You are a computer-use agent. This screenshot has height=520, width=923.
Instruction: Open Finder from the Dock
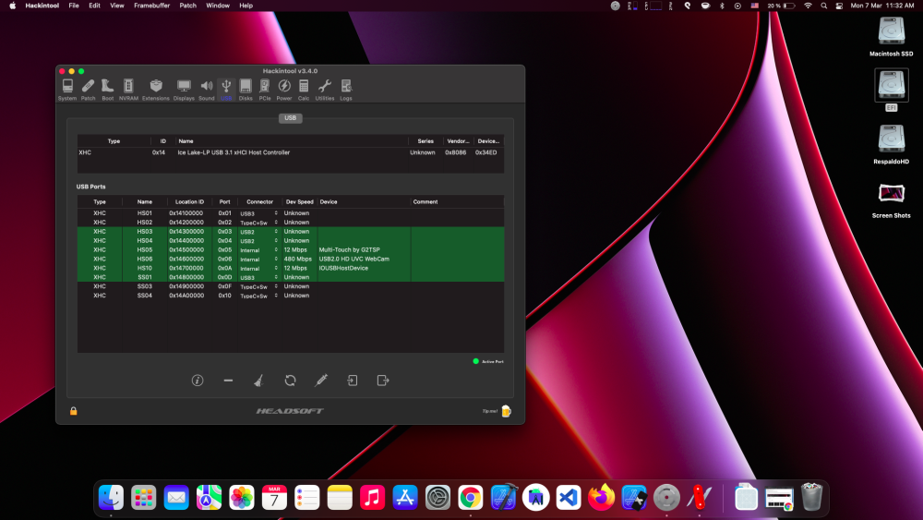coord(112,498)
